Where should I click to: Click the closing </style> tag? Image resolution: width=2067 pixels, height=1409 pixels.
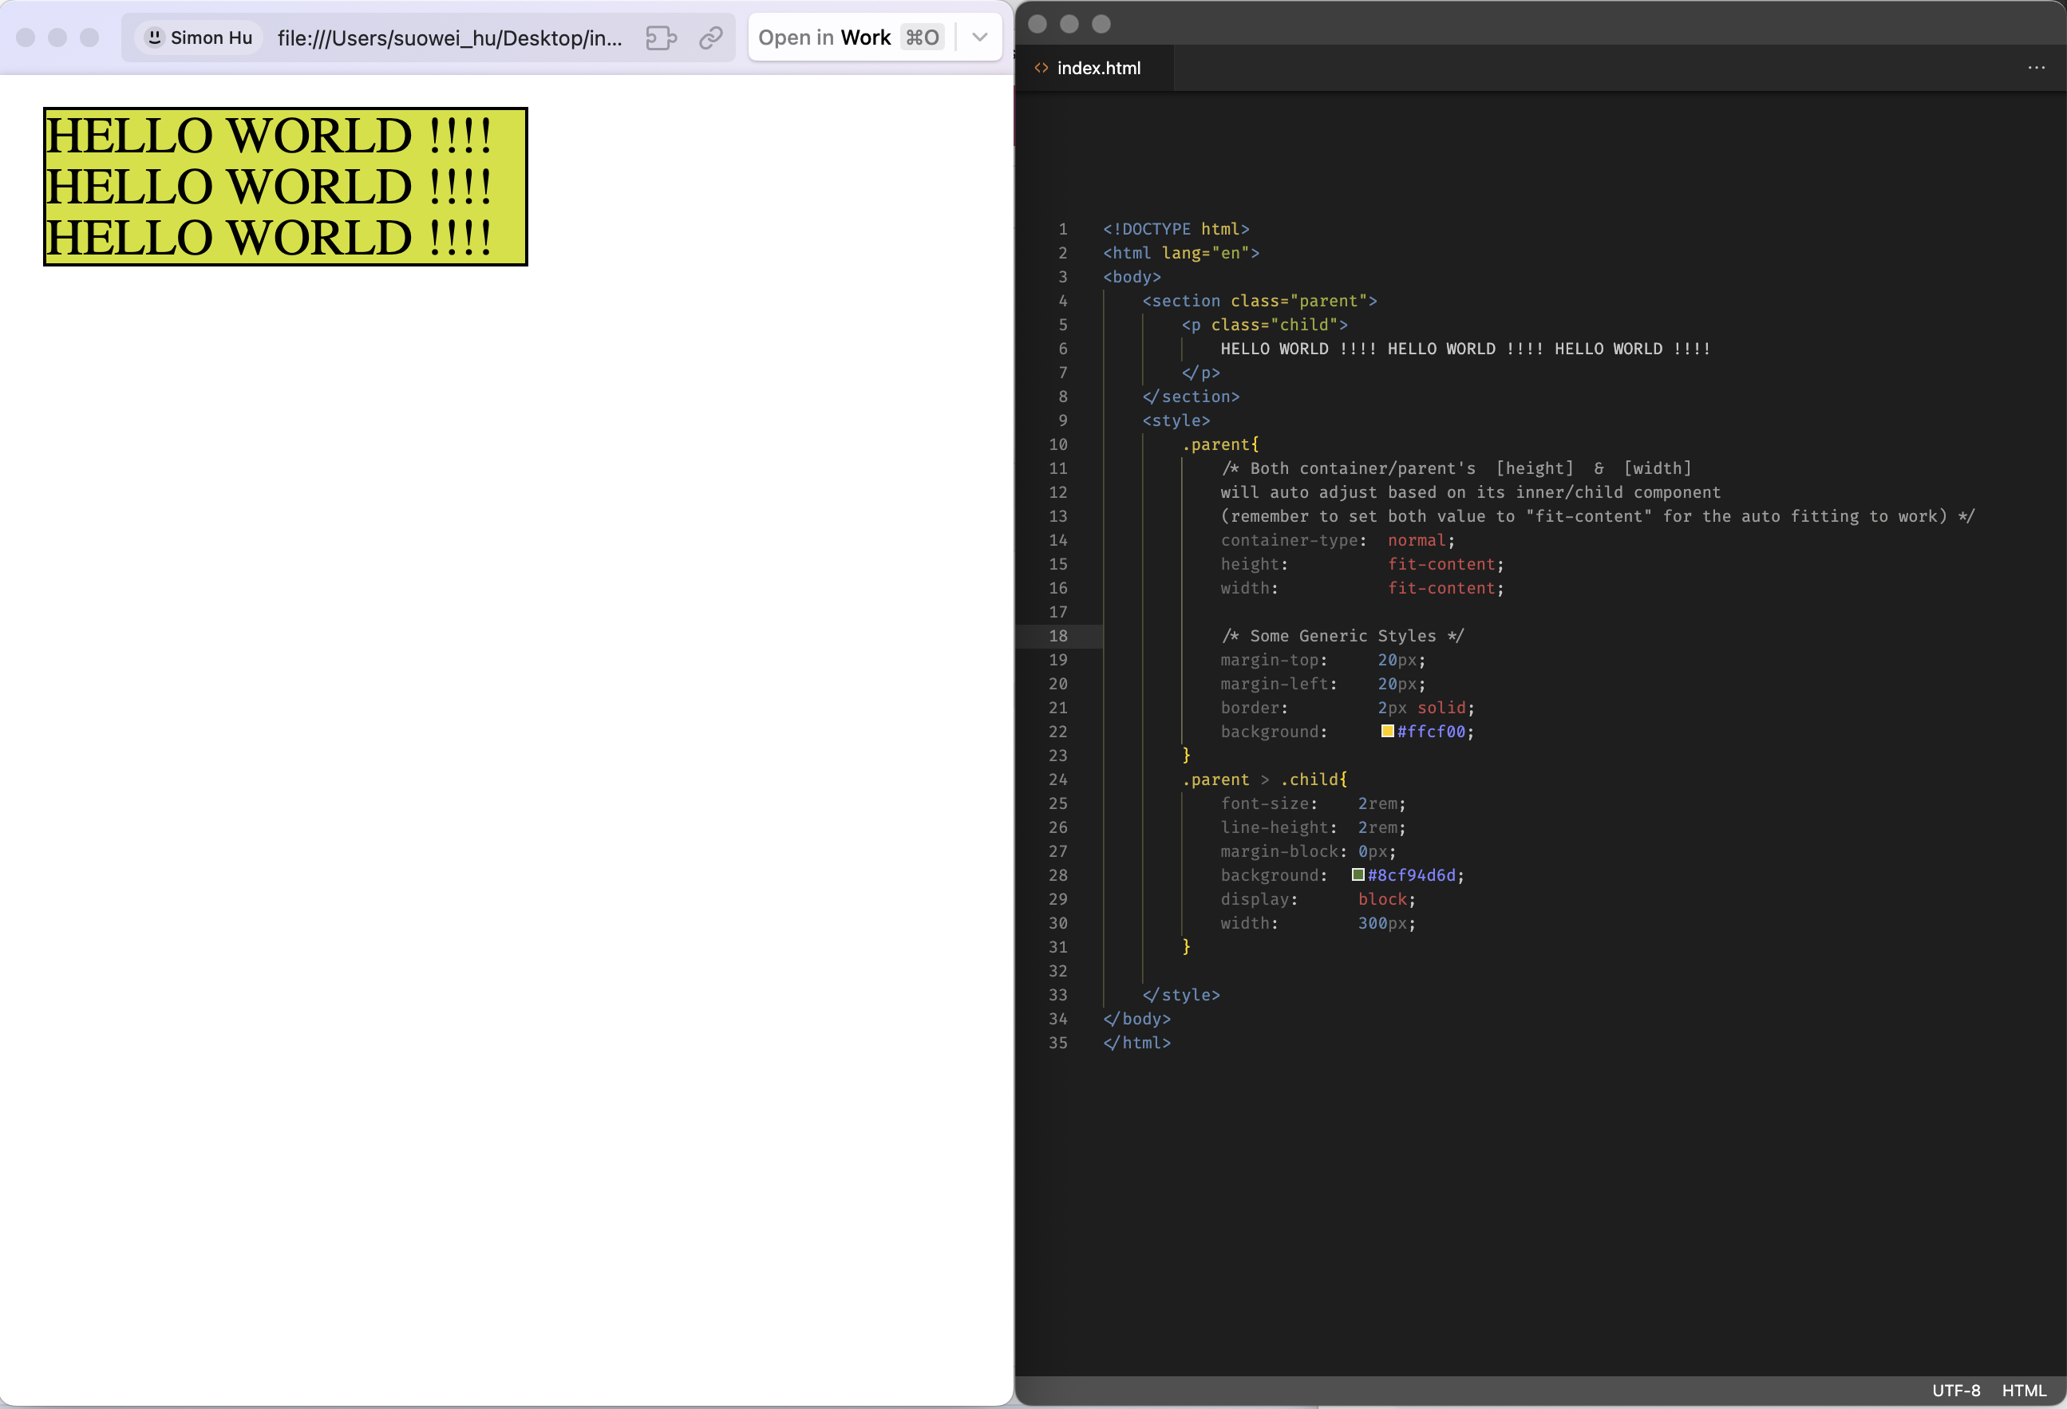(1181, 995)
